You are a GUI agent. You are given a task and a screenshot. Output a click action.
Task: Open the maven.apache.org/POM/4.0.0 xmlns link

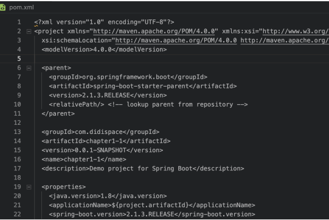coord(154,32)
